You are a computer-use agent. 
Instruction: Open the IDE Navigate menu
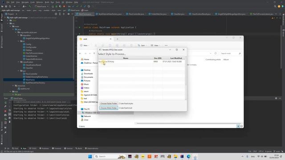[25, 2]
